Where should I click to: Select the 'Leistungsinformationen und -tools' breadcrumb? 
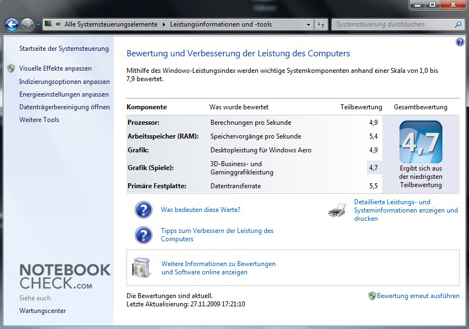click(x=221, y=24)
